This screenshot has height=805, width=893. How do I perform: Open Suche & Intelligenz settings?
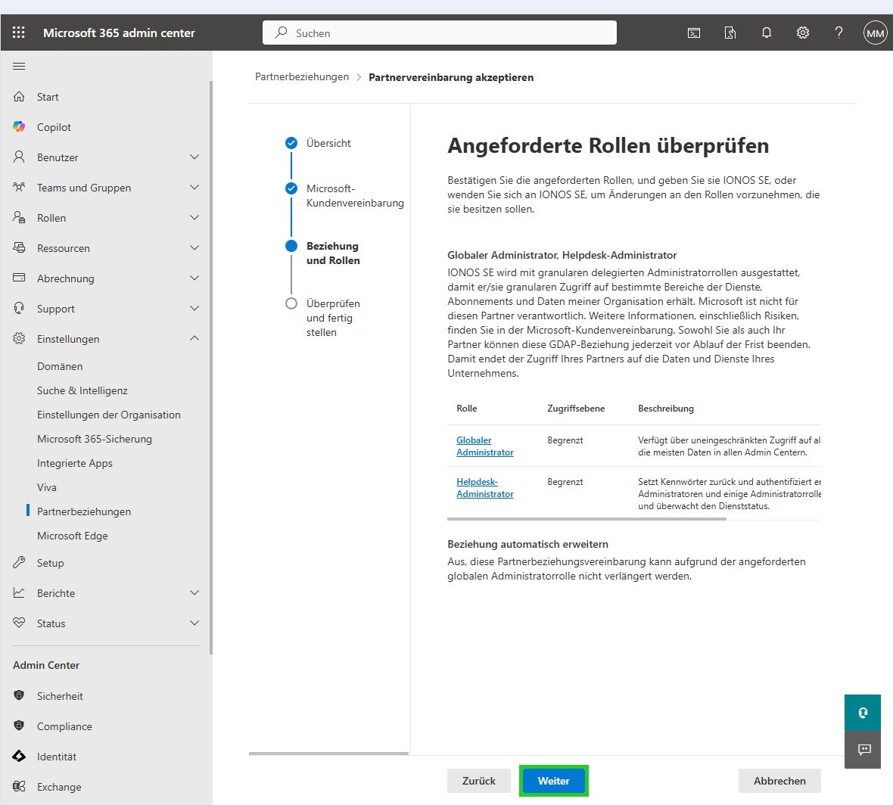pyautogui.click(x=82, y=390)
